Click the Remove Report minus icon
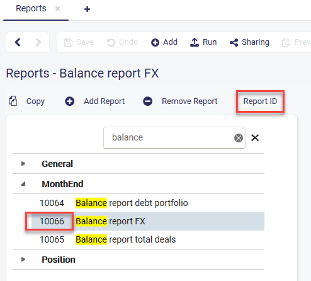Viewport: 311px width, 281px height. tap(148, 101)
